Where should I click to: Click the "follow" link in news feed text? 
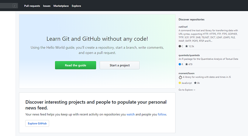[162, 114]
